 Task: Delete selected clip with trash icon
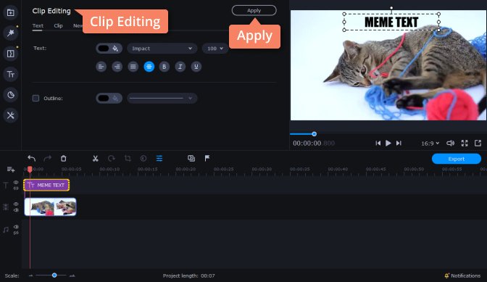pyautogui.click(x=63, y=158)
